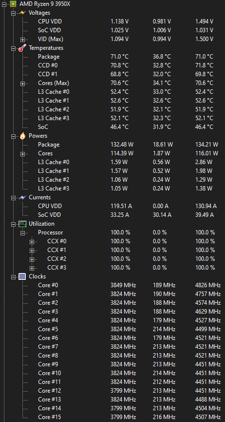Collapse the Processor utilization node
Image resolution: width=225 pixels, height=422 pixels.
pyautogui.click(x=22, y=233)
